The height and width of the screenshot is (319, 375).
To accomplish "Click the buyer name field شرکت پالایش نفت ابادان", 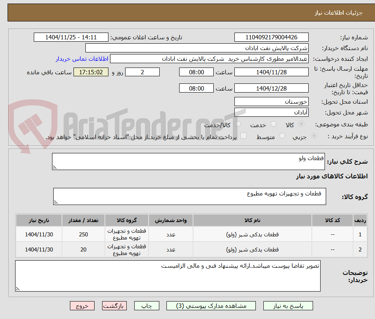I will (x=197, y=48).
